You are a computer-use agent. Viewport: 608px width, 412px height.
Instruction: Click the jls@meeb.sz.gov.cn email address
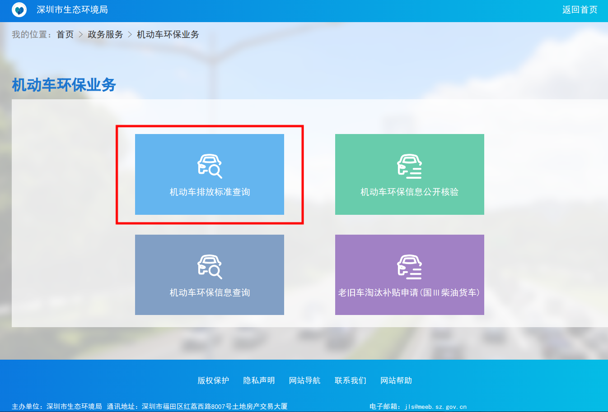435,407
